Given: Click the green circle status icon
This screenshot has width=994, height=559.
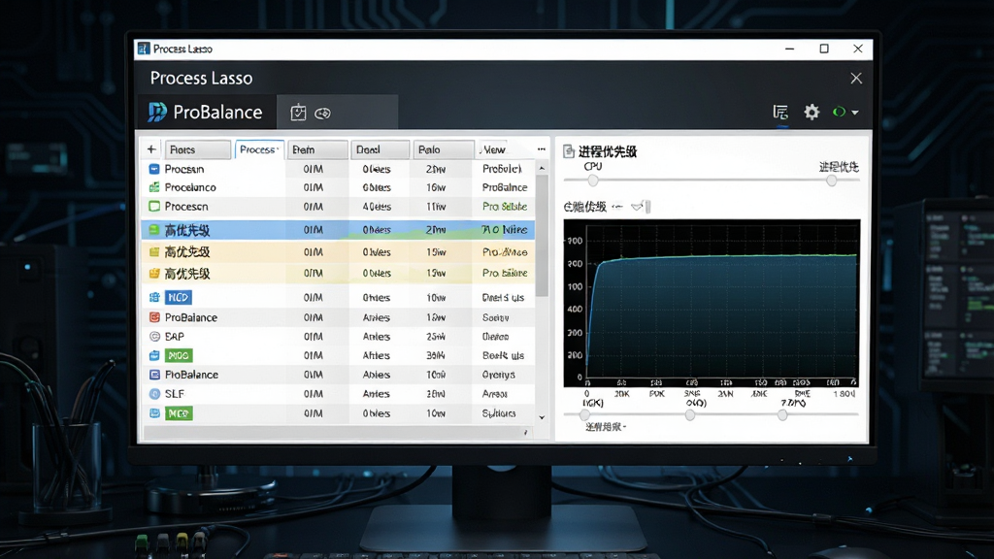Looking at the screenshot, I should pos(839,113).
